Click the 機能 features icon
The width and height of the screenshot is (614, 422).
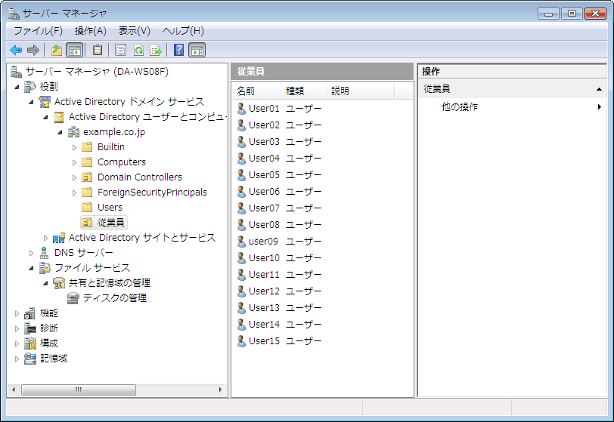(29, 313)
